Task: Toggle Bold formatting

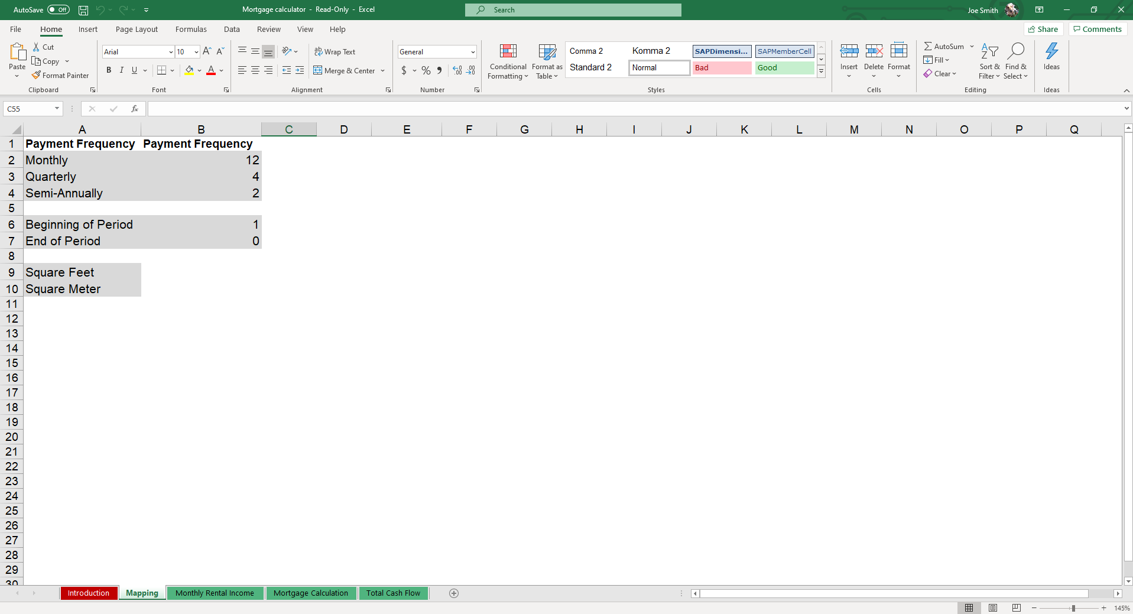Action: [109, 70]
